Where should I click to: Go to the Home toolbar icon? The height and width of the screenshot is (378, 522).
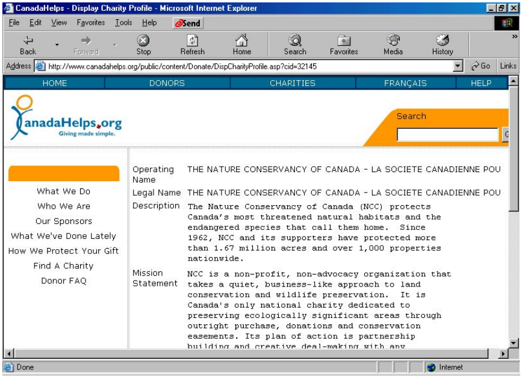[x=242, y=41]
